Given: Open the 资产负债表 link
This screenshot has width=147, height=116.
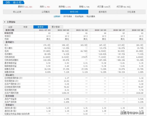Looking at the screenshot, I should coord(68,16).
